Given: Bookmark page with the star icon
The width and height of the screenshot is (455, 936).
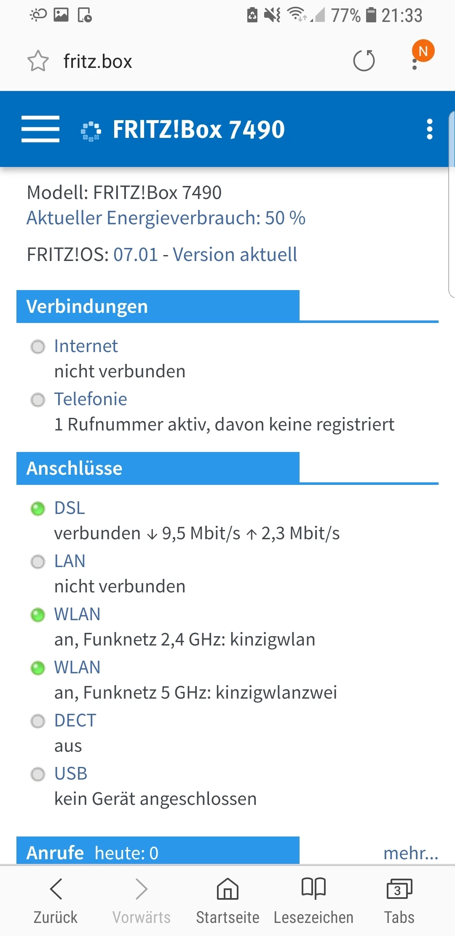Looking at the screenshot, I should coord(38,61).
